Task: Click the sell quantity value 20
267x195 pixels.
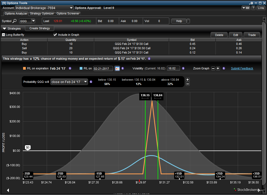Action: [71, 48]
